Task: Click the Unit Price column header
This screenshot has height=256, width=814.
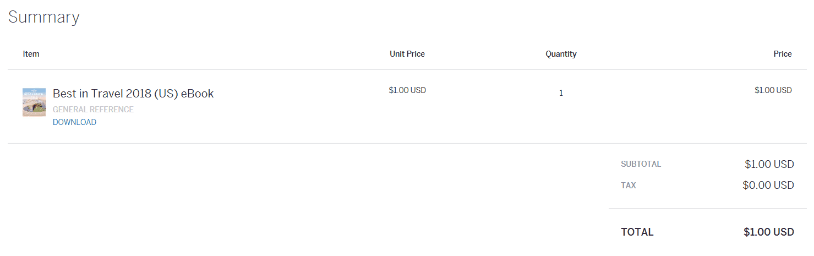Action: 407,54
